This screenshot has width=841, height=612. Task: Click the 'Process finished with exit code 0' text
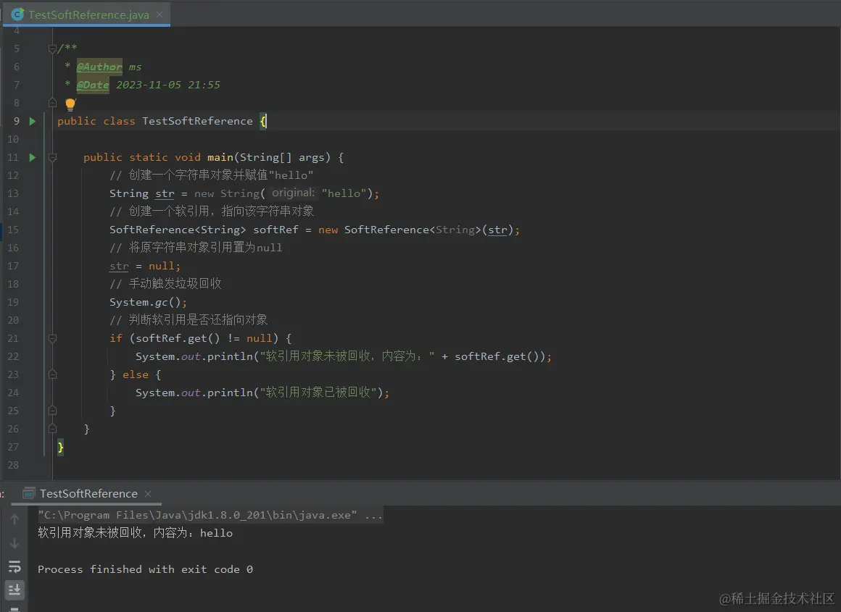(145, 569)
